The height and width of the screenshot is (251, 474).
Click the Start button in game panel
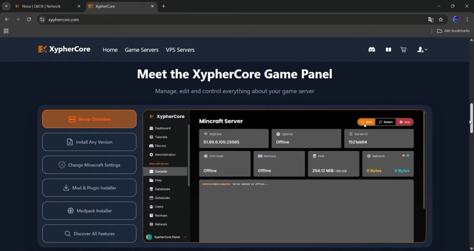click(366, 122)
